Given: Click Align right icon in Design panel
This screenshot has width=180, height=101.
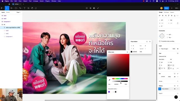Looking at the screenshot, I should click(166, 16).
